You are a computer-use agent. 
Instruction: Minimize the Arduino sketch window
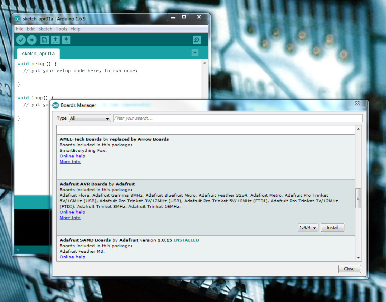[x=173, y=17]
